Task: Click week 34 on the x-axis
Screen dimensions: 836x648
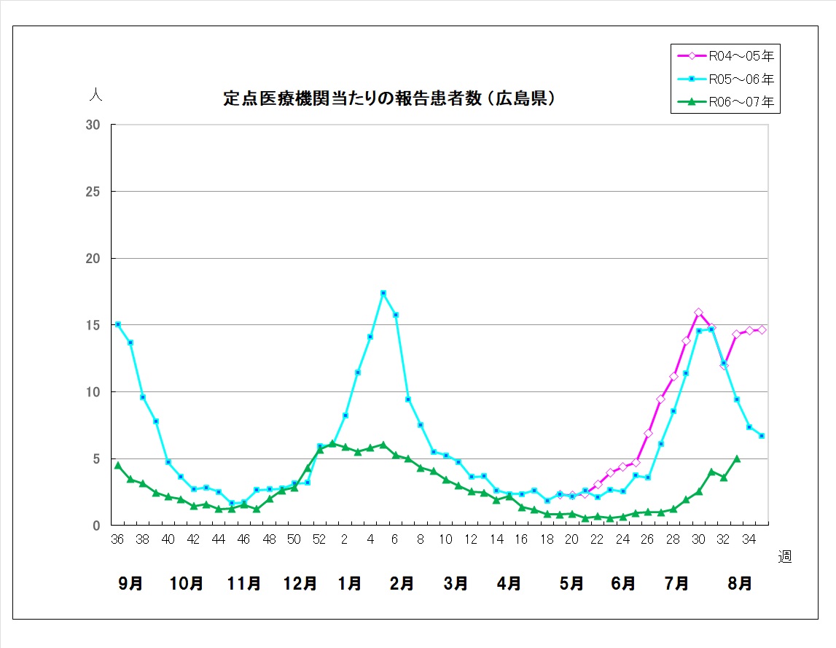Action: [749, 539]
